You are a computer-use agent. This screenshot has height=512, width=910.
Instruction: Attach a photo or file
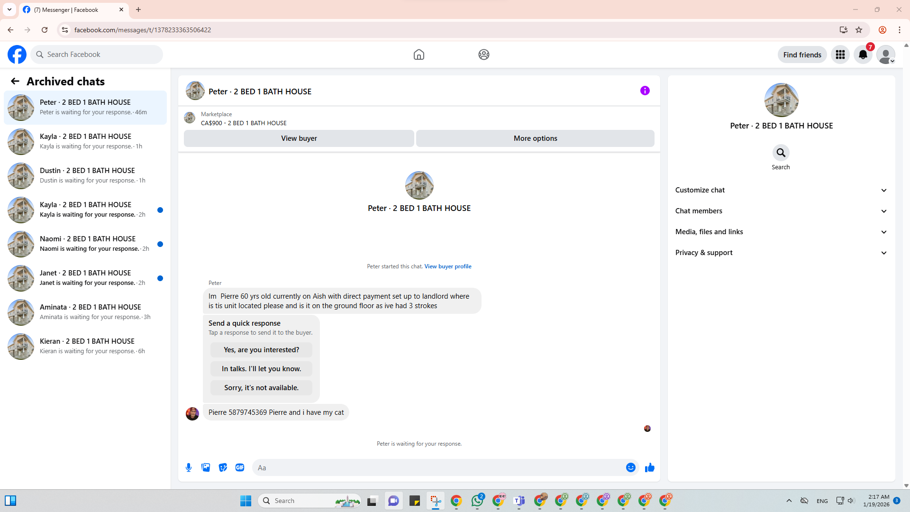click(x=206, y=468)
